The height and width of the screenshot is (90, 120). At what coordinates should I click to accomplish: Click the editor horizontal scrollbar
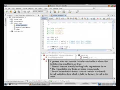77,50
